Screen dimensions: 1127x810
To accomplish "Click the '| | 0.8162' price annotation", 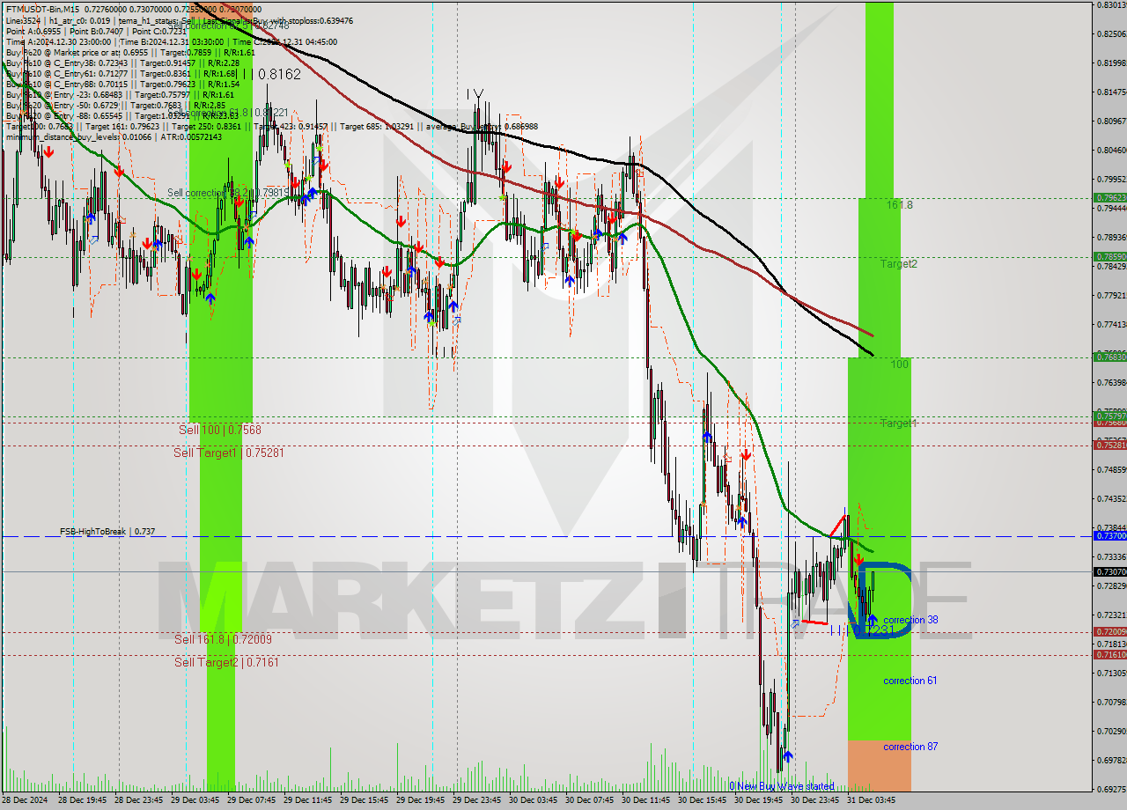I will [x=273, y=75].
